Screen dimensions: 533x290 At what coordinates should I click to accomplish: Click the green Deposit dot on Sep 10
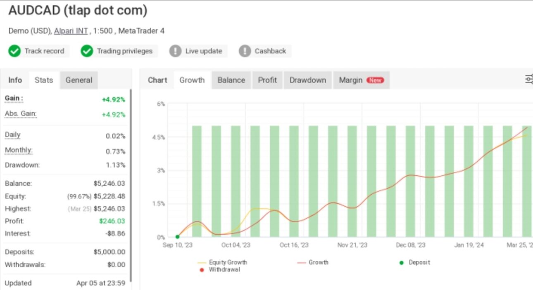pos(177,237)
